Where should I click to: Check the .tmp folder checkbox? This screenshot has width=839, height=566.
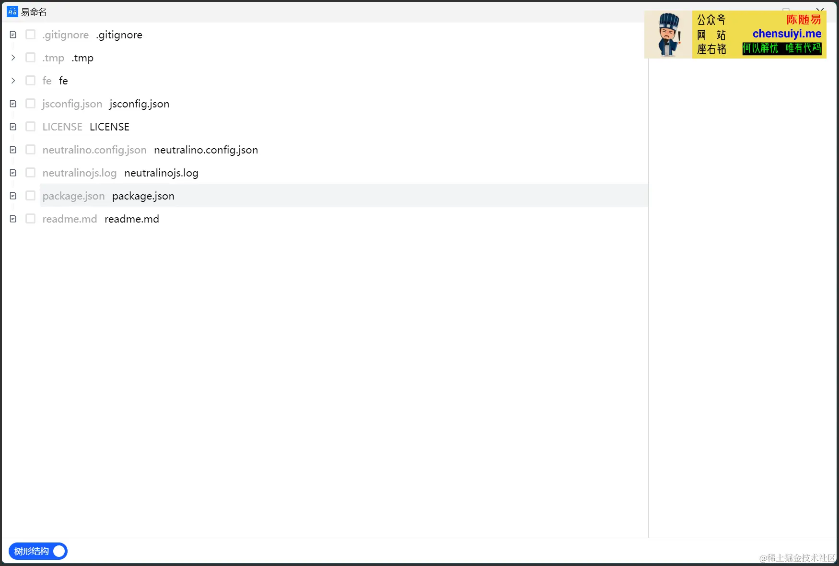pyautogui.click(x=30, y=58)
